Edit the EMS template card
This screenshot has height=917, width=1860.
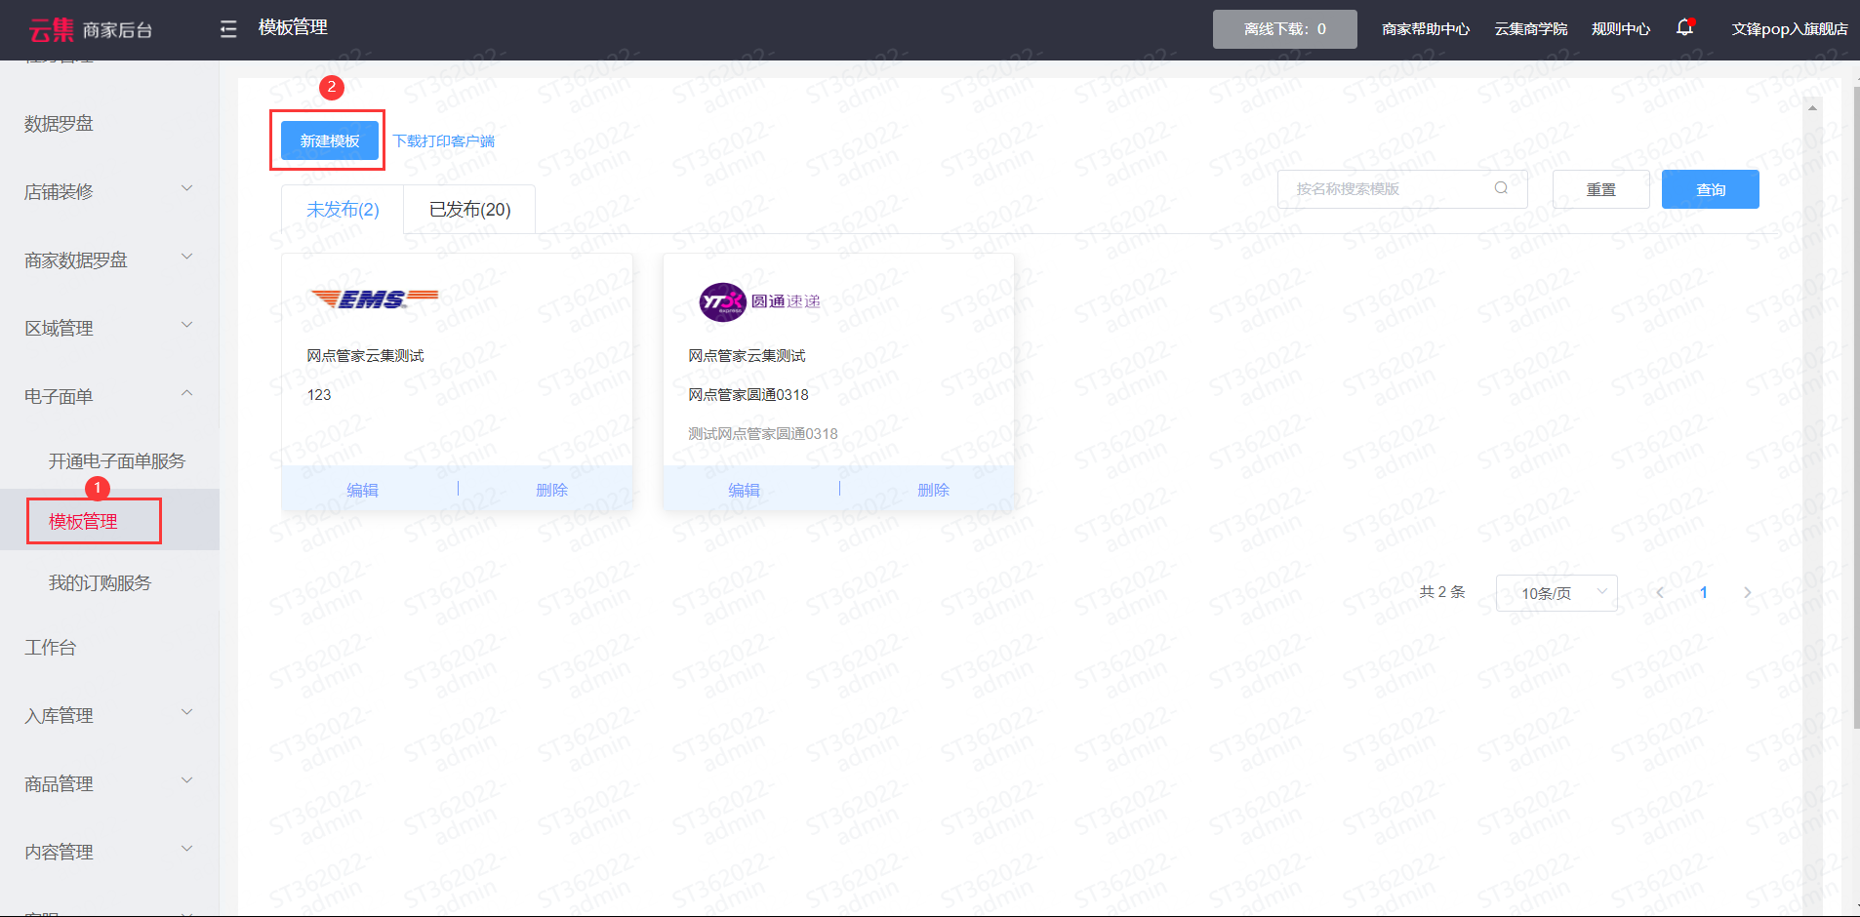pos(363,490)
